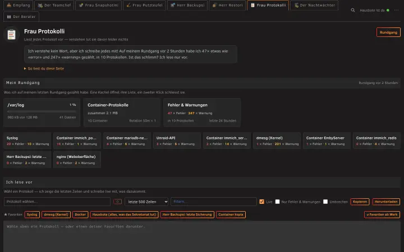
Task: Click the 'Hausbote ist da' status text
Action: pyautogui.click(x=372, y=10)
